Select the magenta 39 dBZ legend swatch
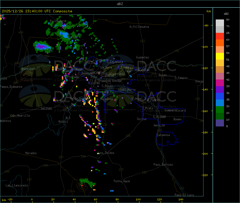Image resolution: width=240 pixels, height=203 pixels. coord(220,83)
